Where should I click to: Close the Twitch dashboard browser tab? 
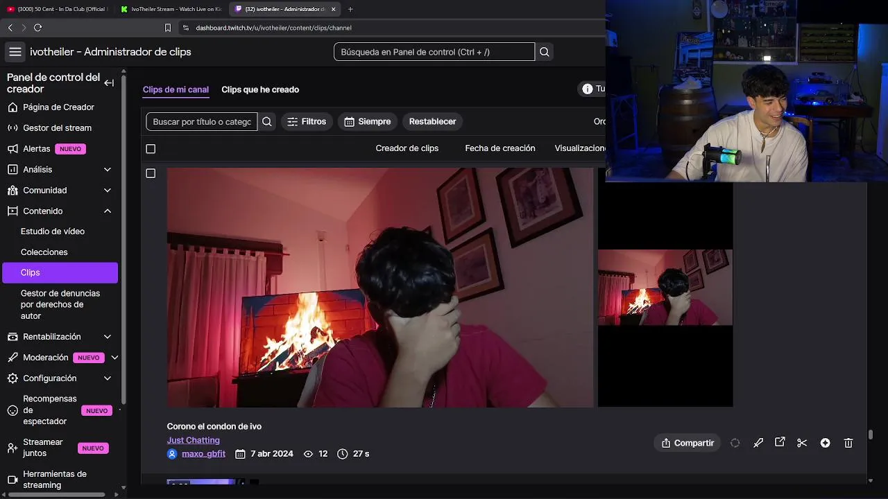[x=334, y=9]
